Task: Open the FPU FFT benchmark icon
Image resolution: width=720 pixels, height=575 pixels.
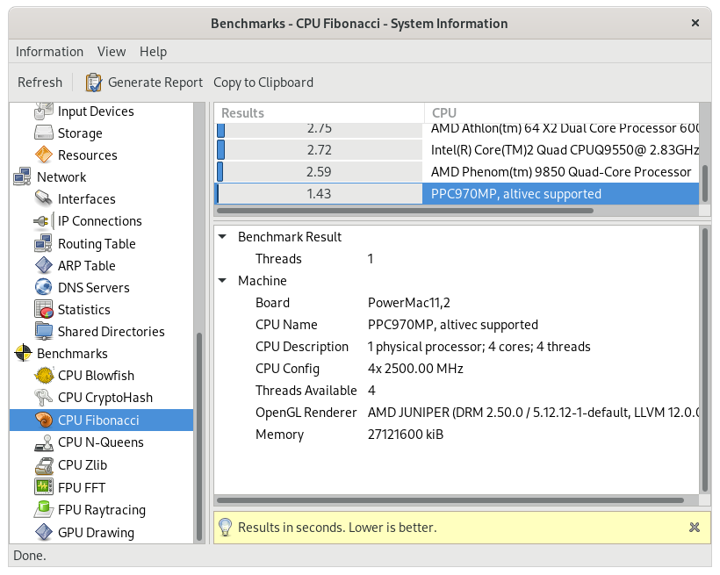Action: click(x=44, y=487)
